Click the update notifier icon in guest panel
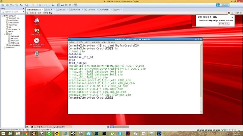 pos(229,13)
